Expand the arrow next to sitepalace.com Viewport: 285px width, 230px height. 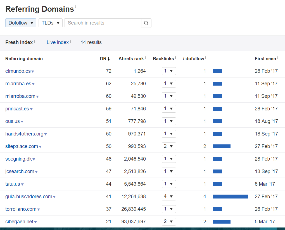pyautogui.click(x=40, y=147)
